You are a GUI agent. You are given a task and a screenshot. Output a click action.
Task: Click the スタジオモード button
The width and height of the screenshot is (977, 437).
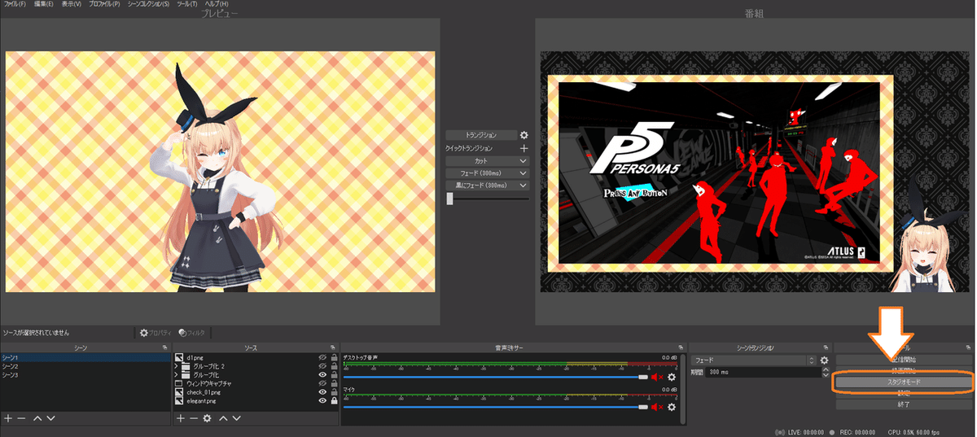(x=903, y=381)
